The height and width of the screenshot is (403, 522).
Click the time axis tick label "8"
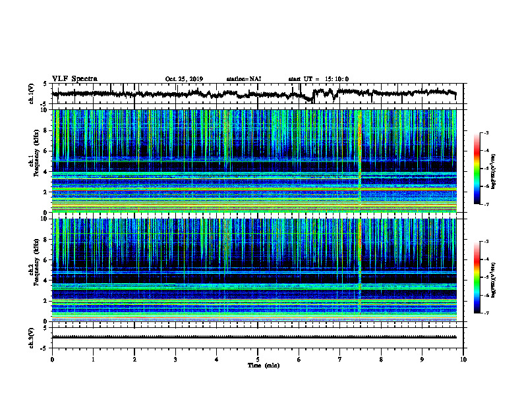[381, 360]
